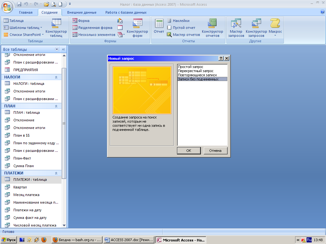
Task: Select Платежи на дату query
Action: 32,210
